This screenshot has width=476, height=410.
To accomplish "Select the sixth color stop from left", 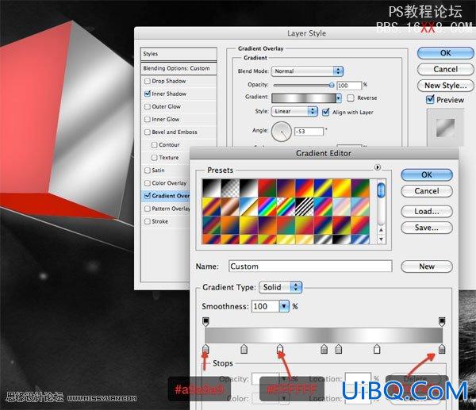I will (x=377, y=349).
